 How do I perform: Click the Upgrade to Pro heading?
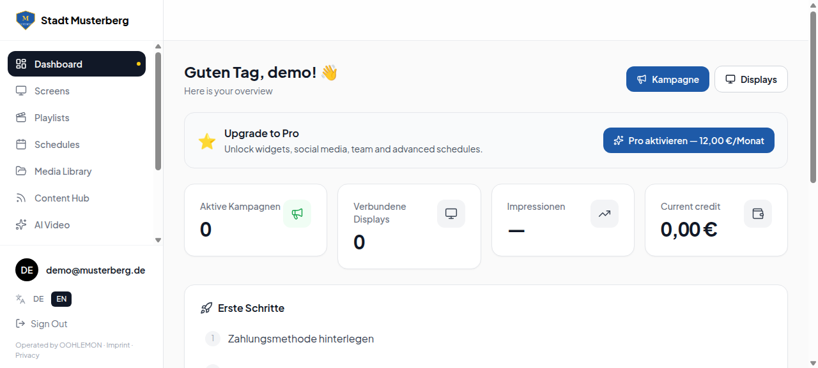[261, 133]
